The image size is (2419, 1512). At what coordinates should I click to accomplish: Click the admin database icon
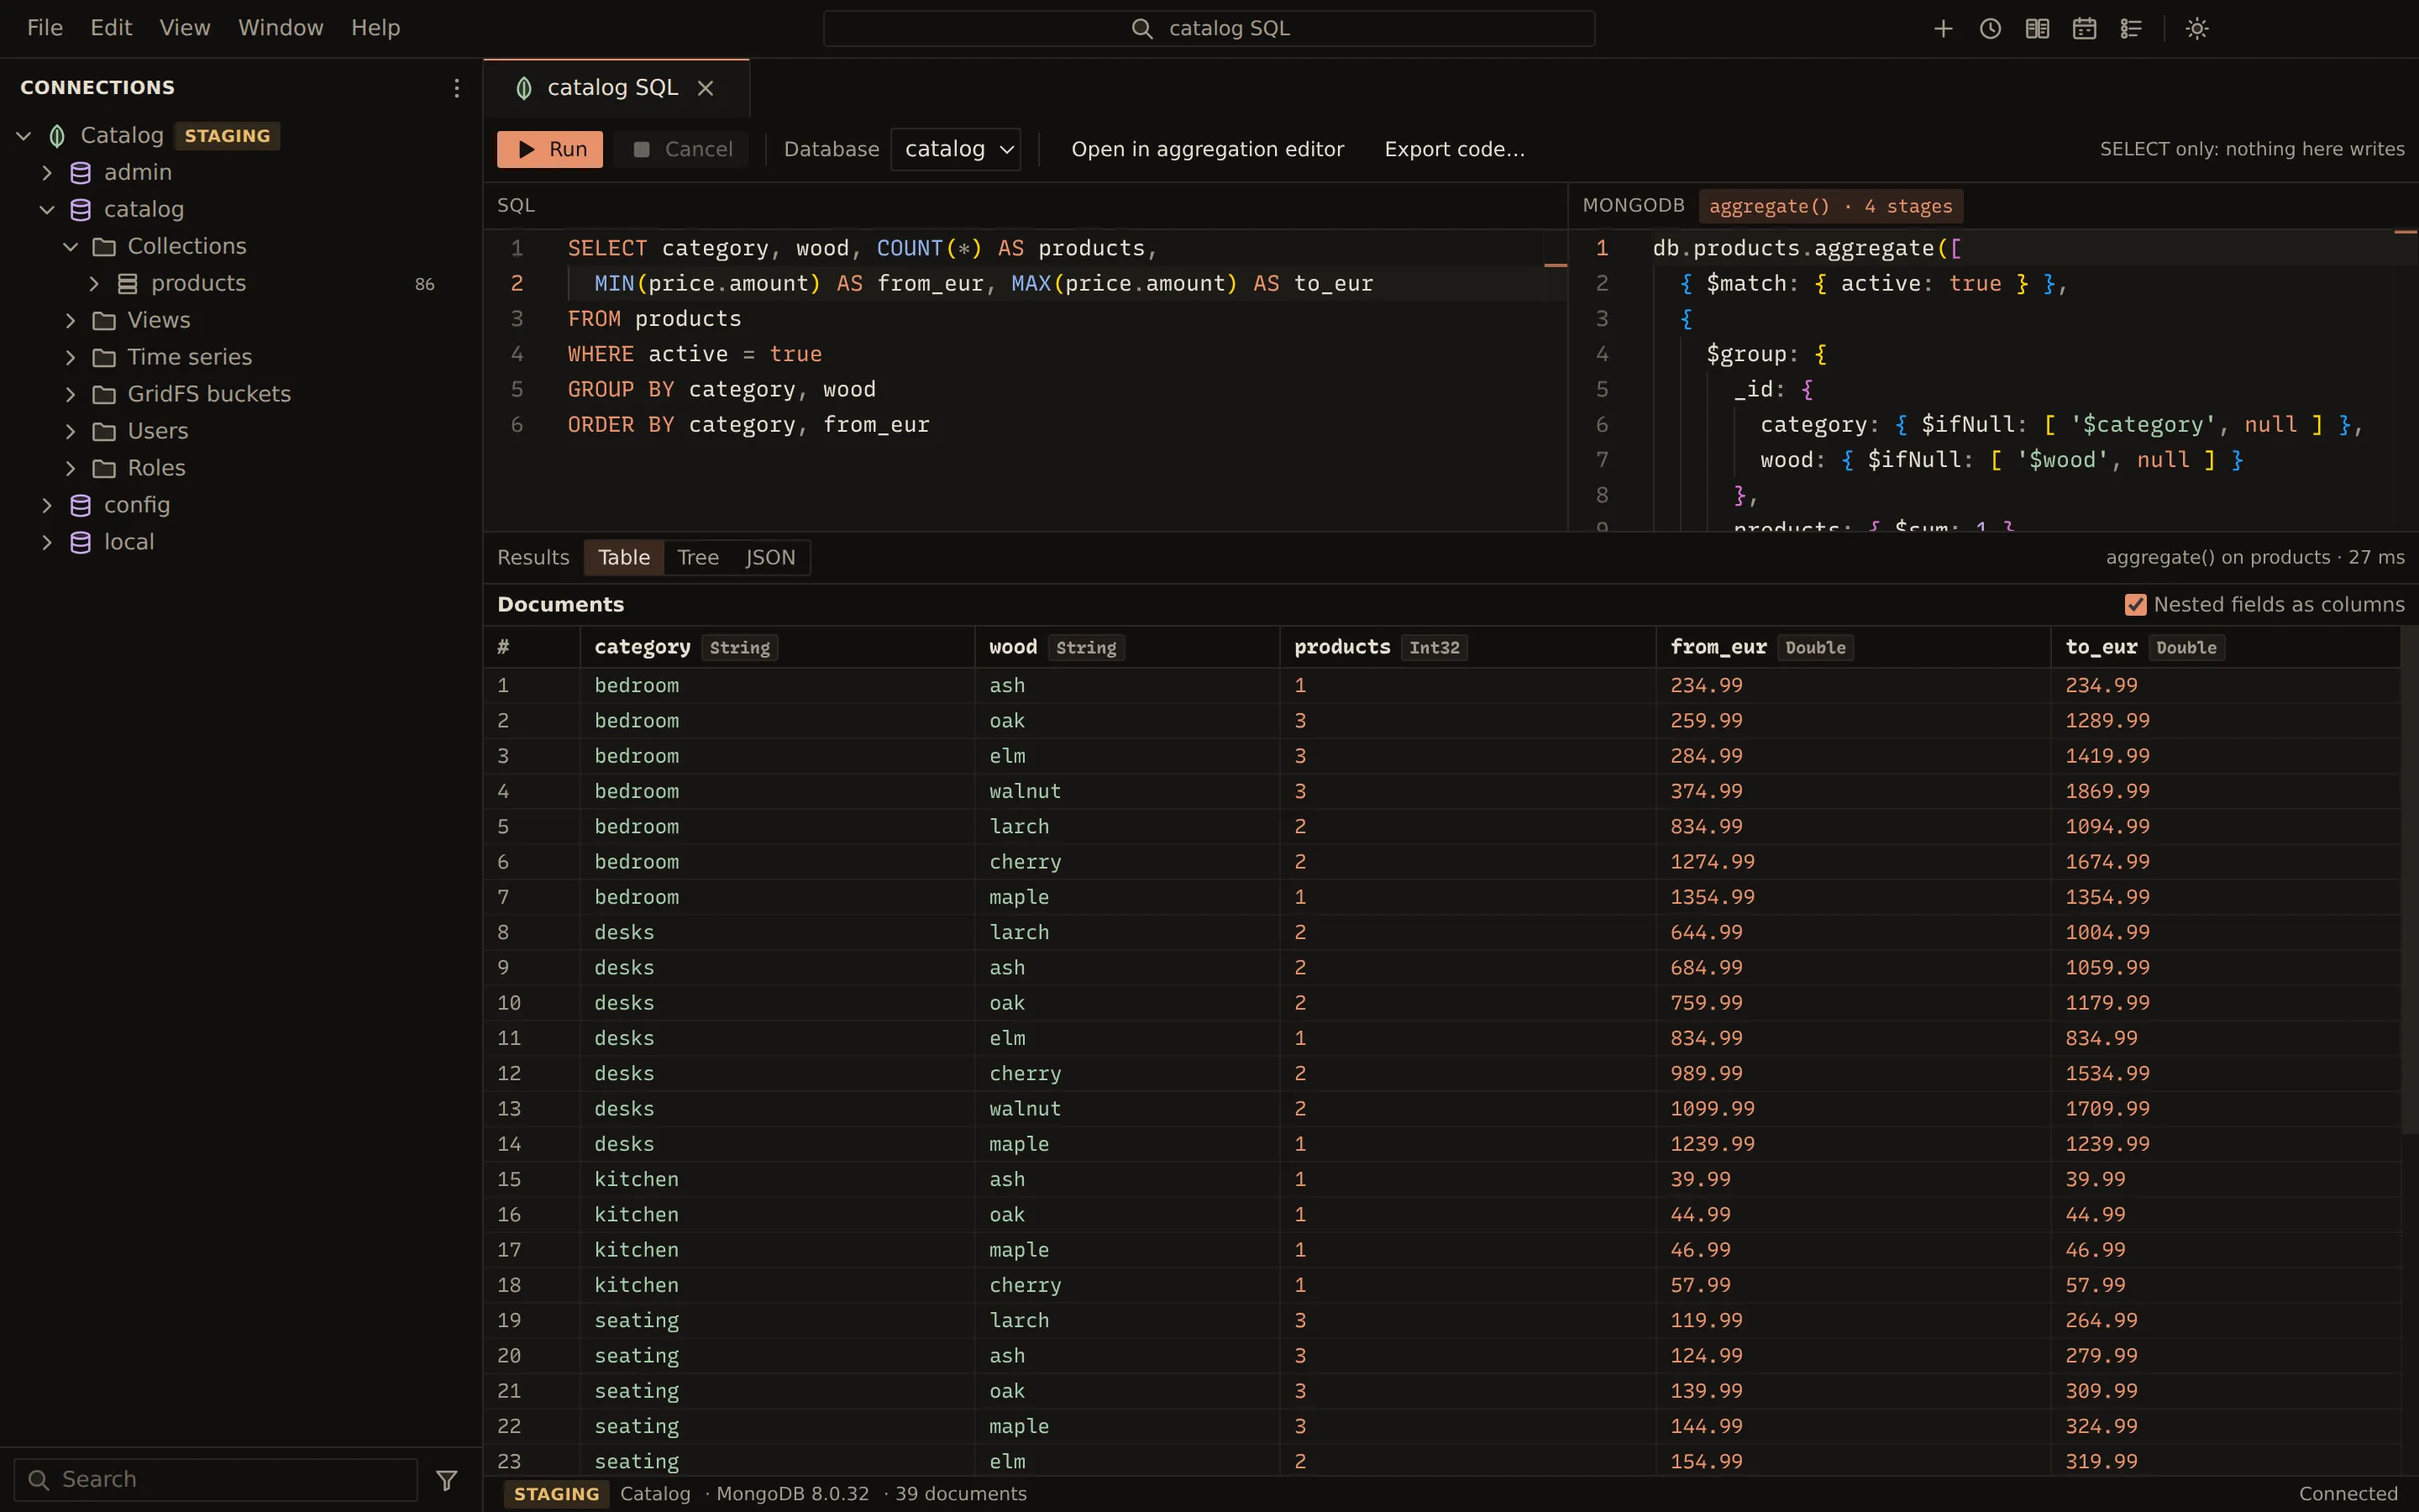click(81, 173)
